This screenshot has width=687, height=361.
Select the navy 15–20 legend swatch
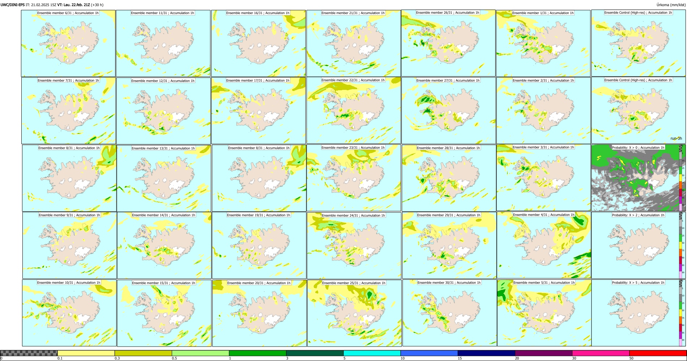486,353
